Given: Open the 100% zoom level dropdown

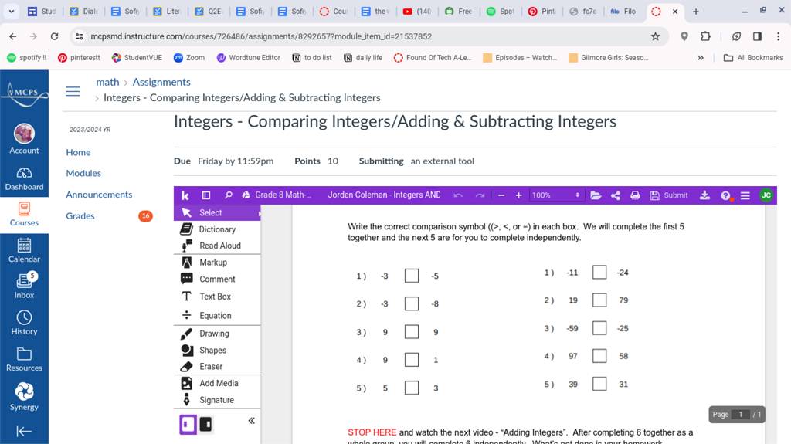Looking at the screenshot, I should click(555, 195).
